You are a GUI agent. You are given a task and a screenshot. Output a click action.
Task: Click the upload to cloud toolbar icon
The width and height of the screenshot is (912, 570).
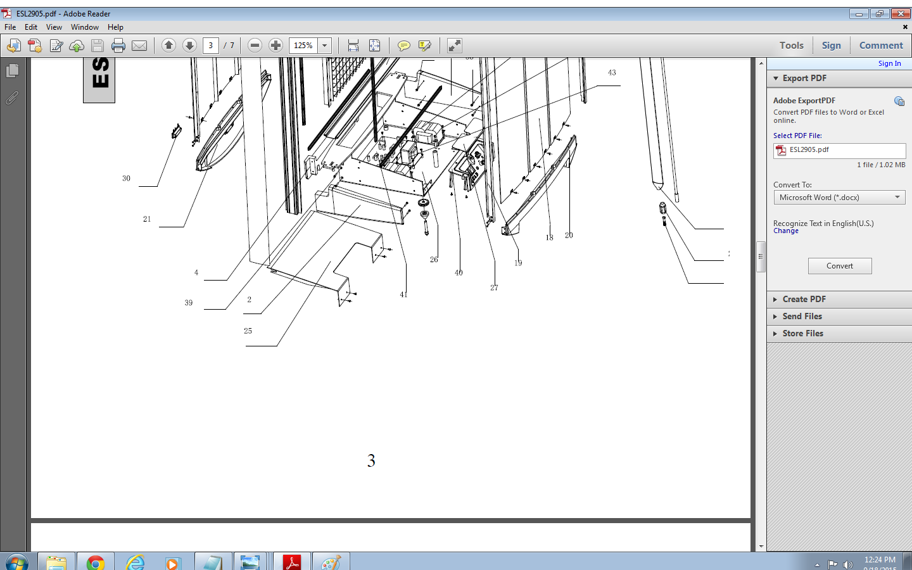77,46
